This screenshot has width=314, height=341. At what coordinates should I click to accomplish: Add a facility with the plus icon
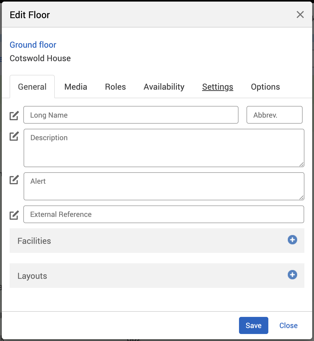point(292,240)
